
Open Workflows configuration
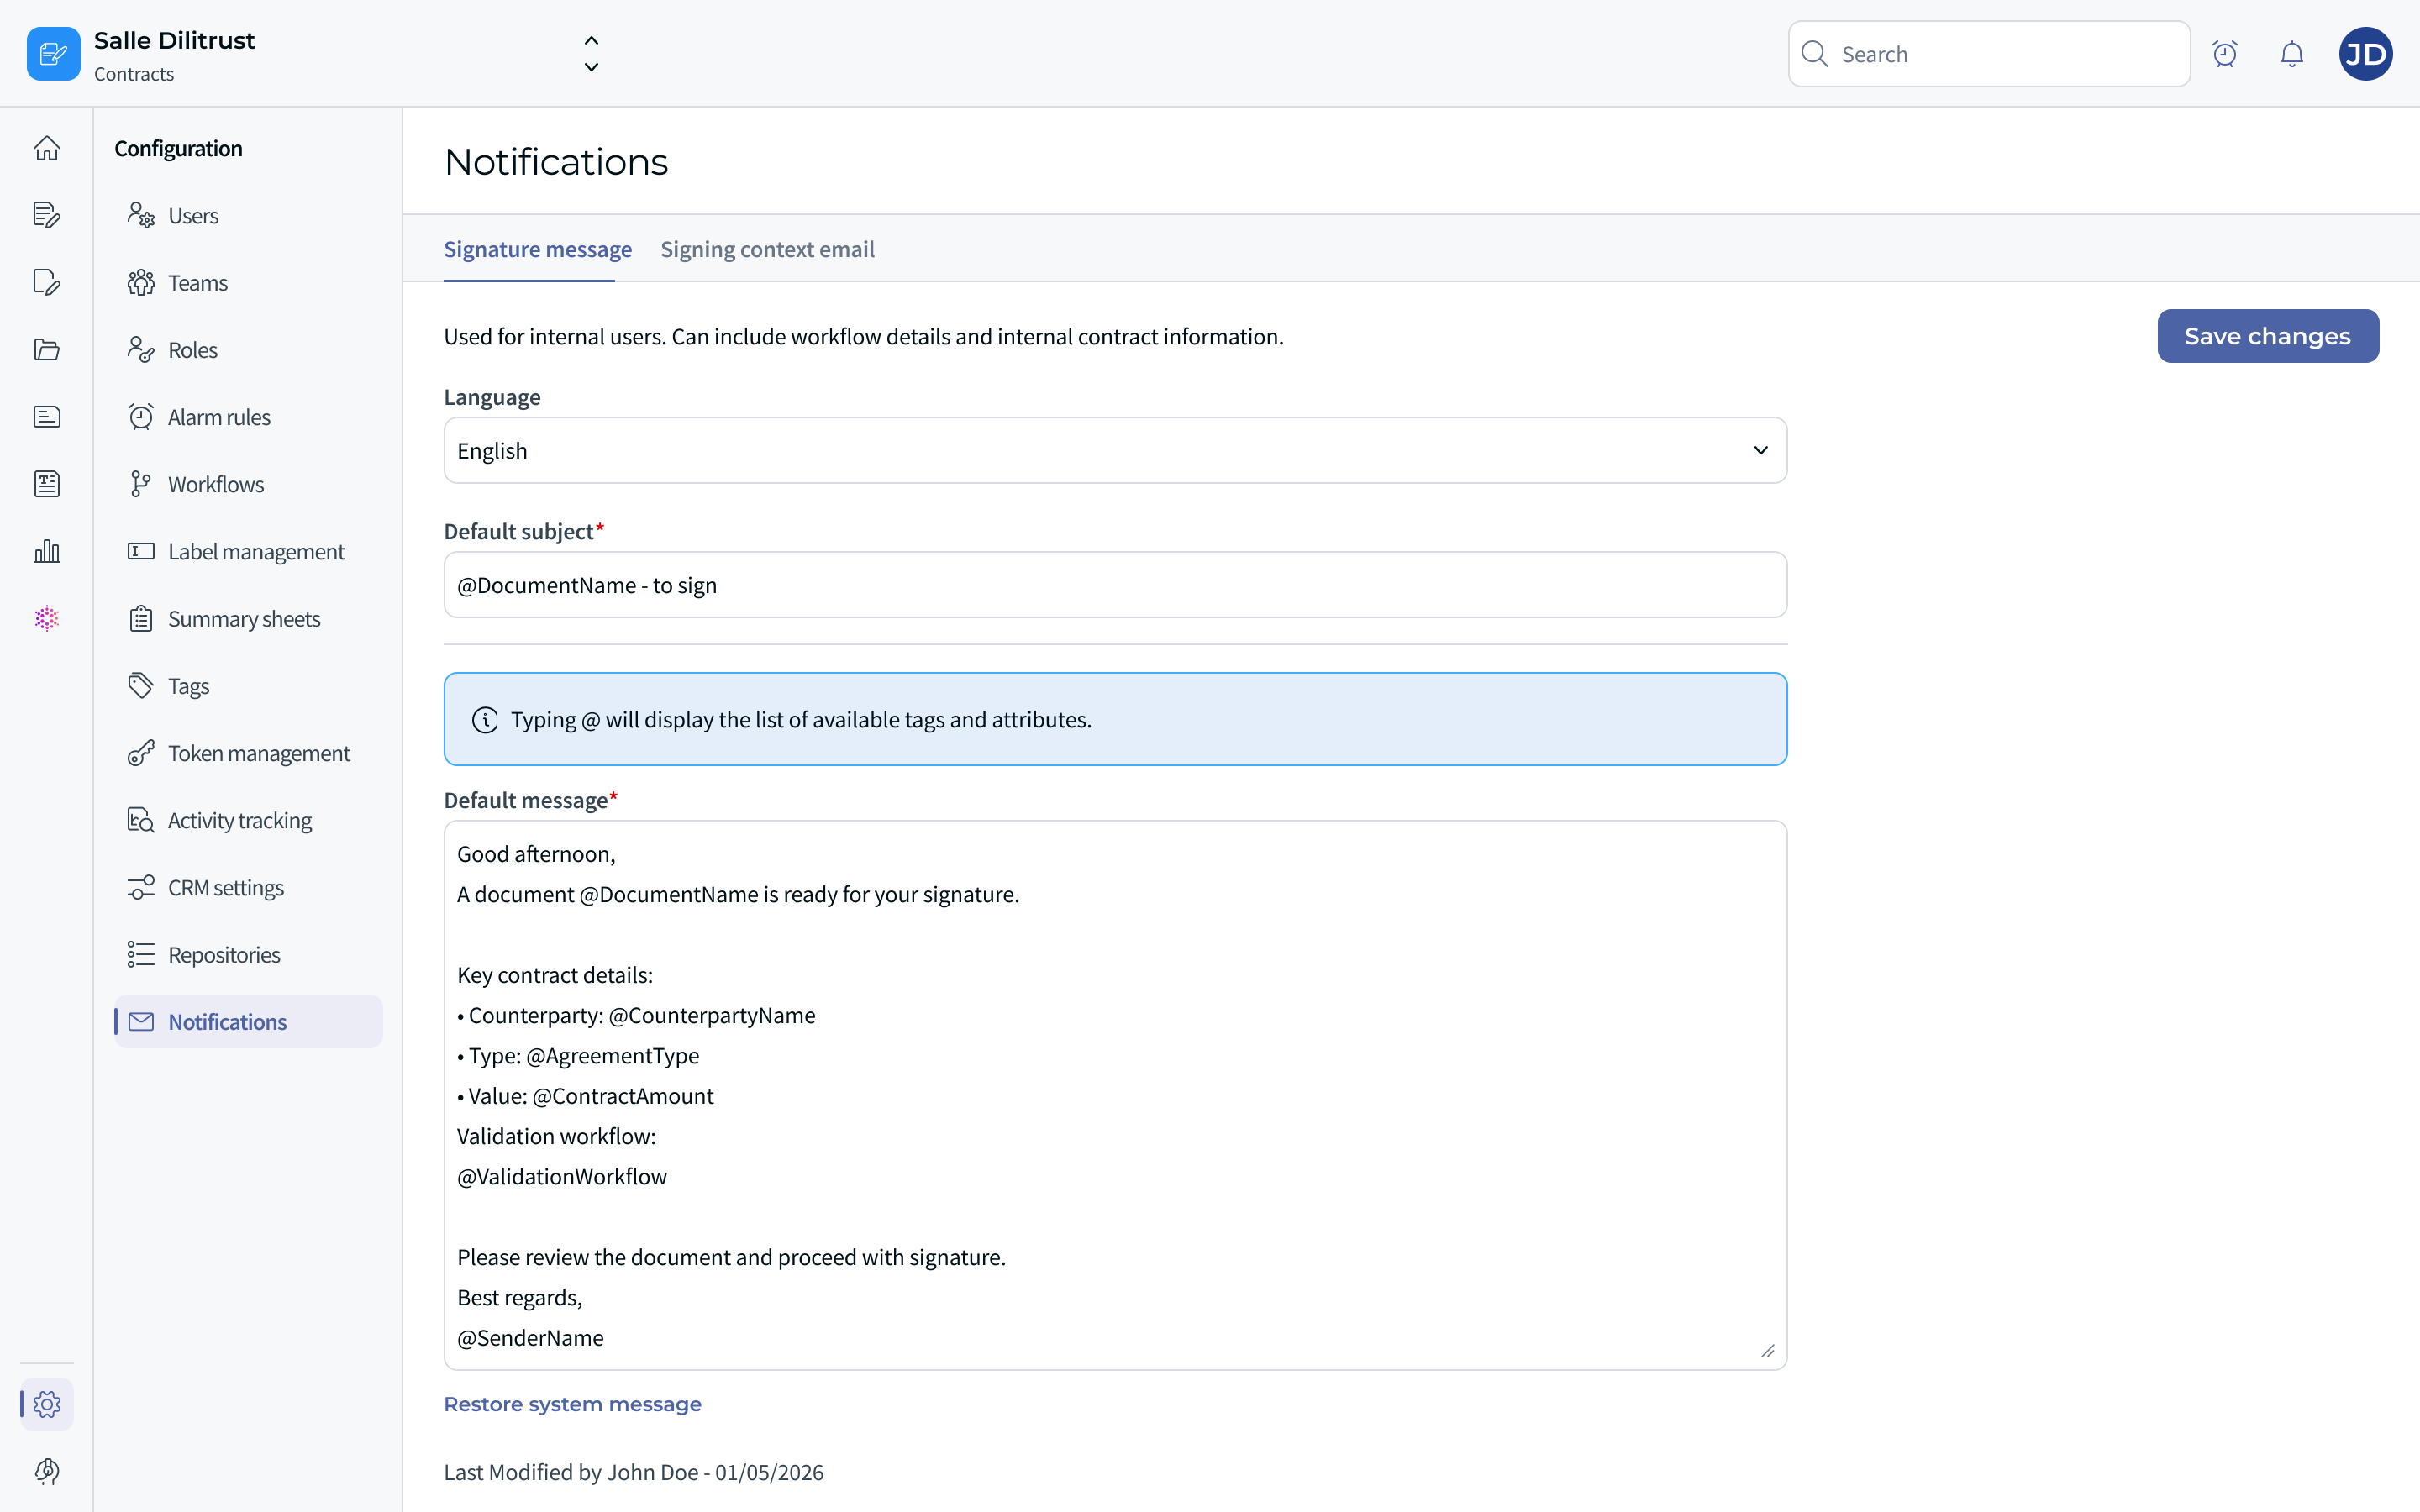coord(248,484)
